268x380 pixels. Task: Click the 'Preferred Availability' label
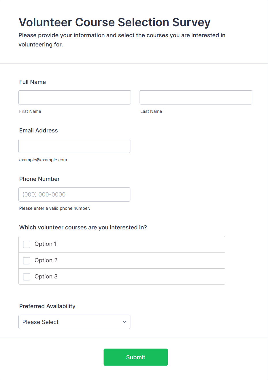(47, 306)
